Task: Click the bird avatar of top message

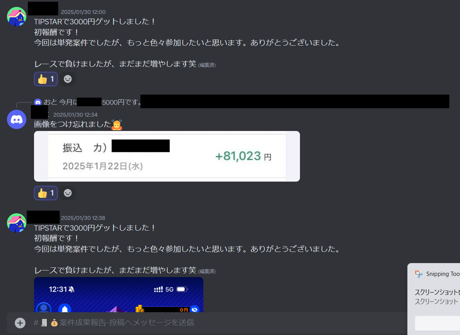Action: click(x=17, y=17)
